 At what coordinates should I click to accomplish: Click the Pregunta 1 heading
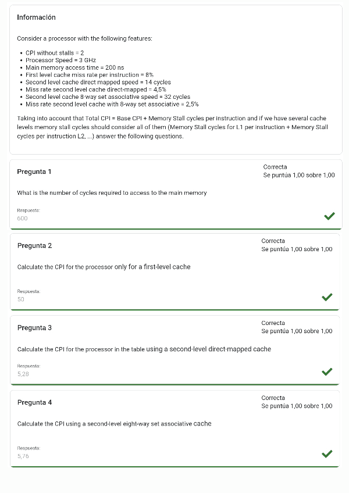pyautogui.click(x=34, y=172)
